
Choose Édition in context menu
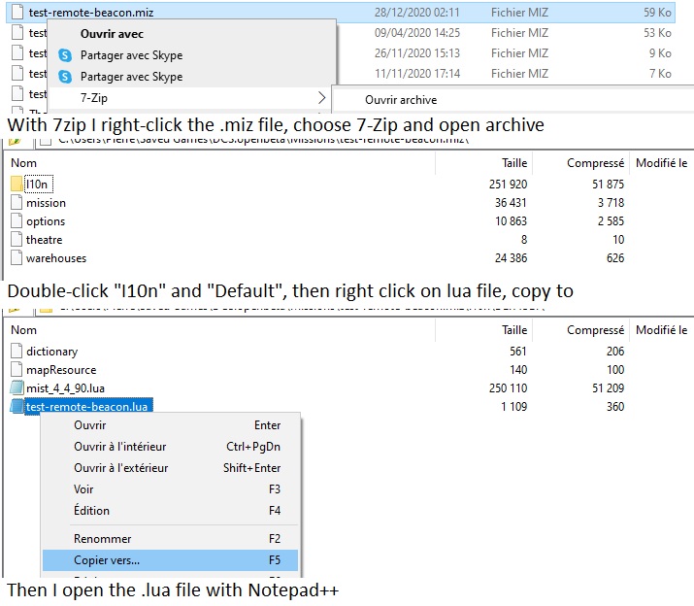171,510
